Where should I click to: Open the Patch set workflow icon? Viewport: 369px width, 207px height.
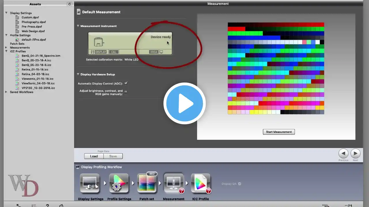pos(147,183)
